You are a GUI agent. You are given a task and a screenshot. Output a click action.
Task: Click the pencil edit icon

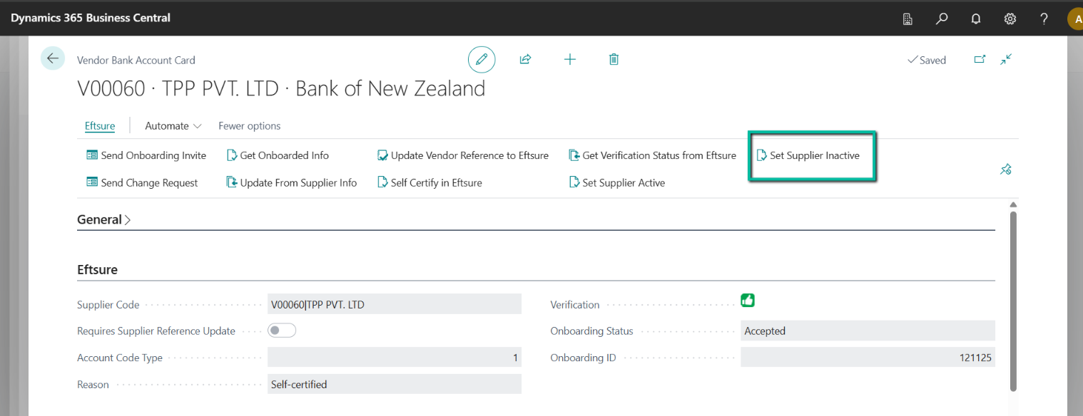[x=482, y=59]
